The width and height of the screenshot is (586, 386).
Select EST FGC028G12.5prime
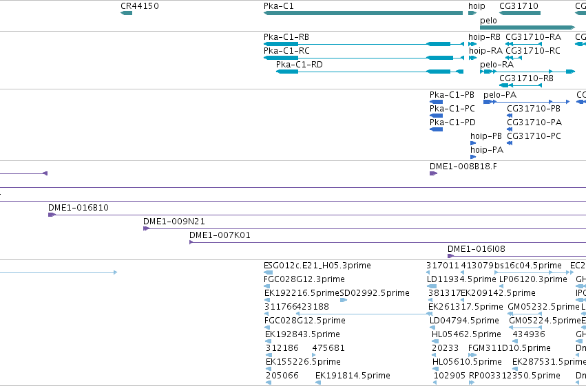(x=267, y=328)
